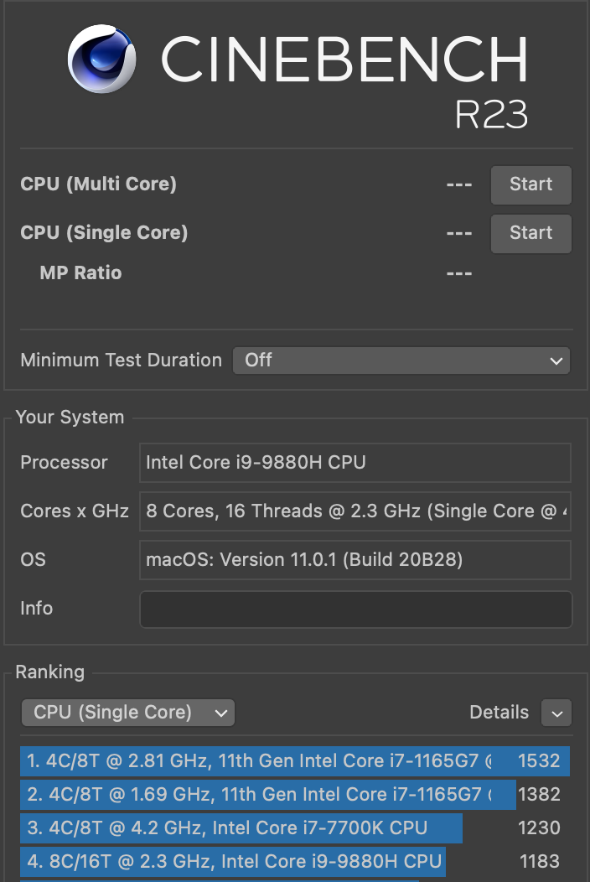Expand the Details chevron button
The image size is (590, 882).
pos(556,713)
